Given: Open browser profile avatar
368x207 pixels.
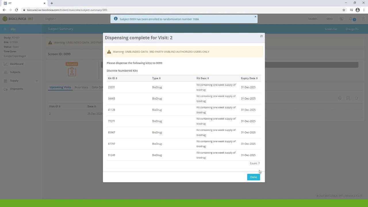Looking at the screenshot, I should [358, 10].
